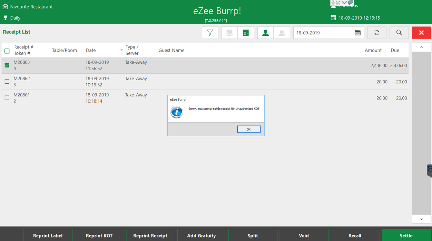Screen dimensions: 432x241
Task: Click the green Settle button
Action: (x=406, y=235)
